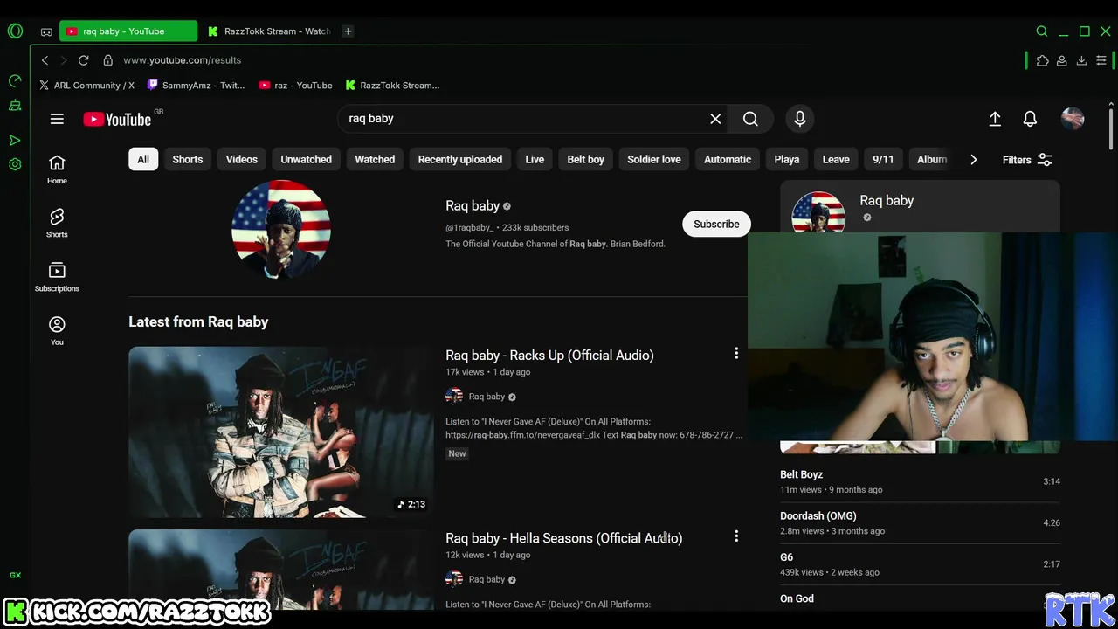Open the search Filters panel
1118x629 pixels.
click(x=1027, y=160)
